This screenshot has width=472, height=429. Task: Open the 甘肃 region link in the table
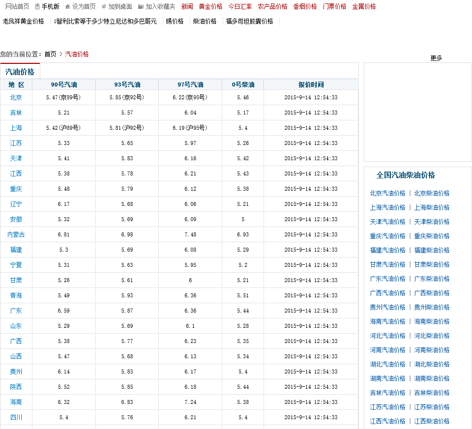(x=16, y=281)
